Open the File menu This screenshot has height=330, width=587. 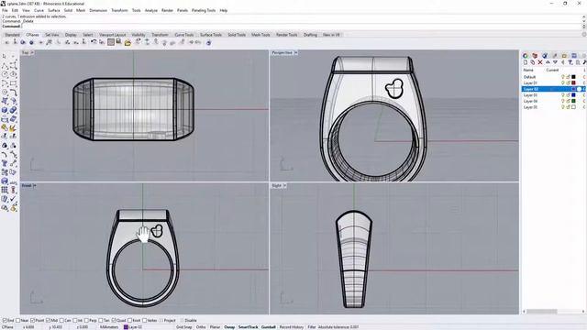coord(5,10)
